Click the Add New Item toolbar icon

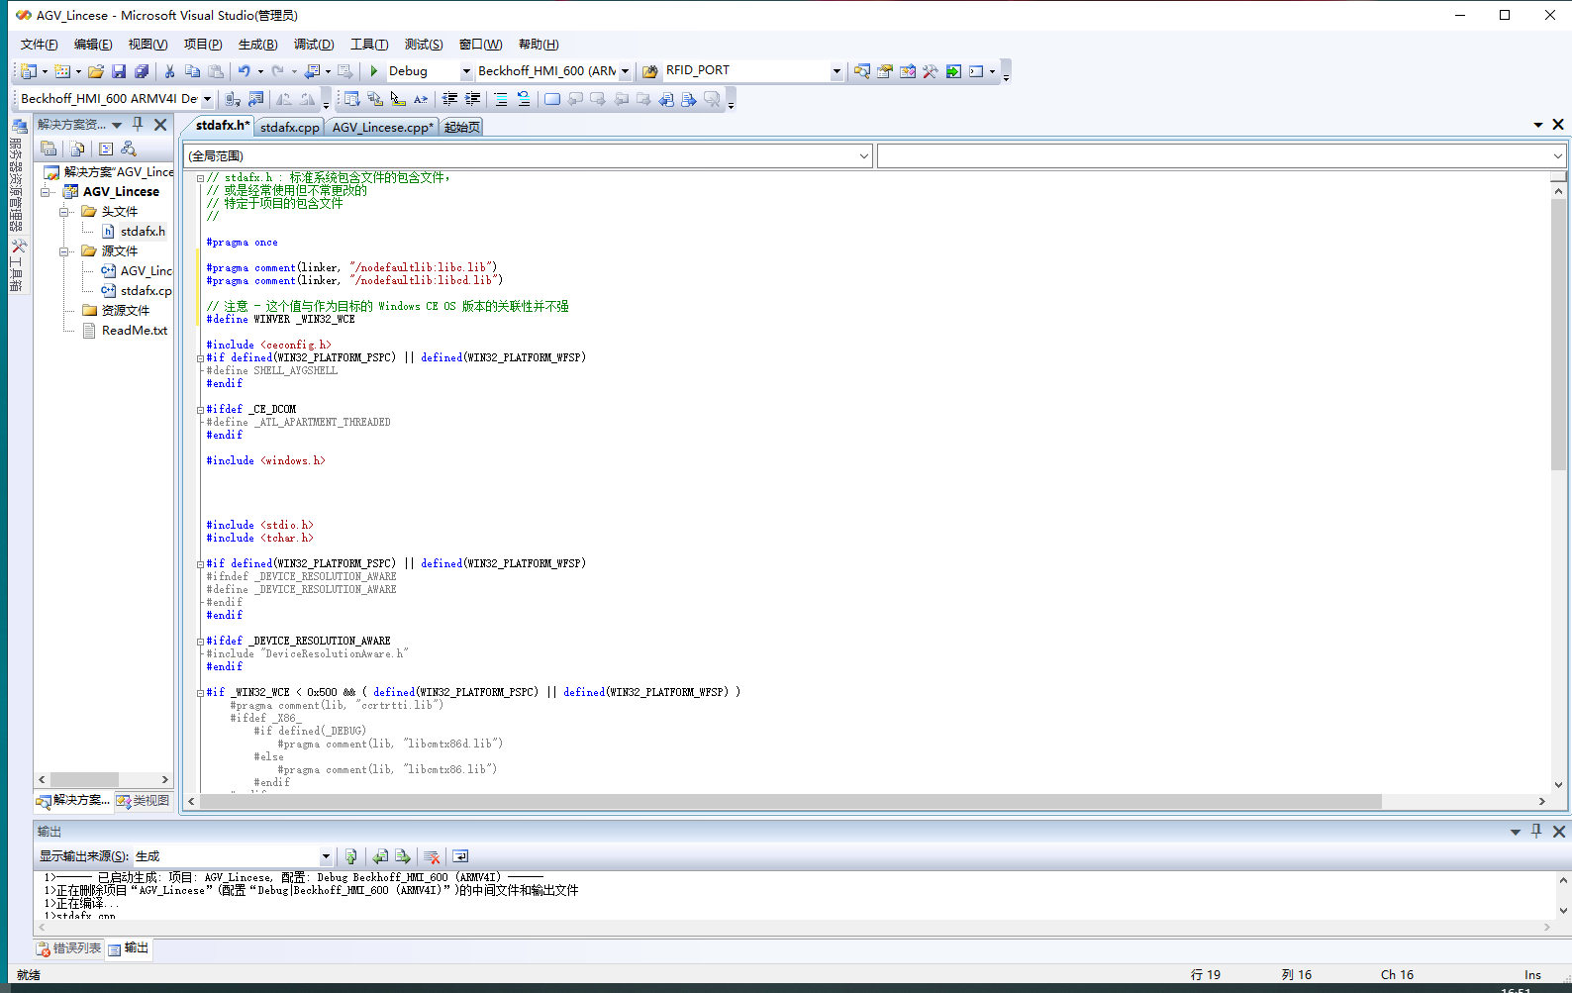tap(62, 71)
